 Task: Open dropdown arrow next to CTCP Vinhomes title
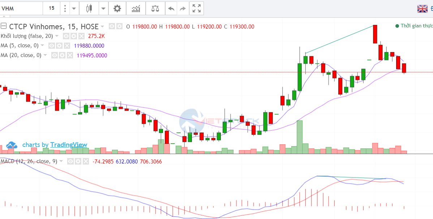coord(102,26)
